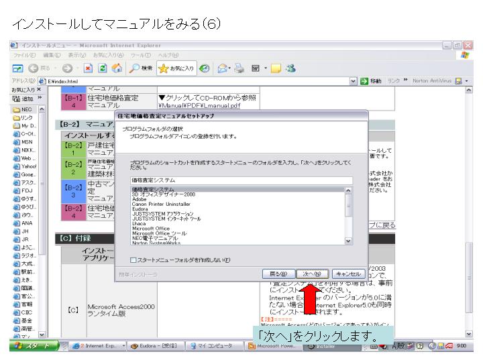
Task: Click the 次へ(N) button in setup dialog
Action: pos(312,274)
